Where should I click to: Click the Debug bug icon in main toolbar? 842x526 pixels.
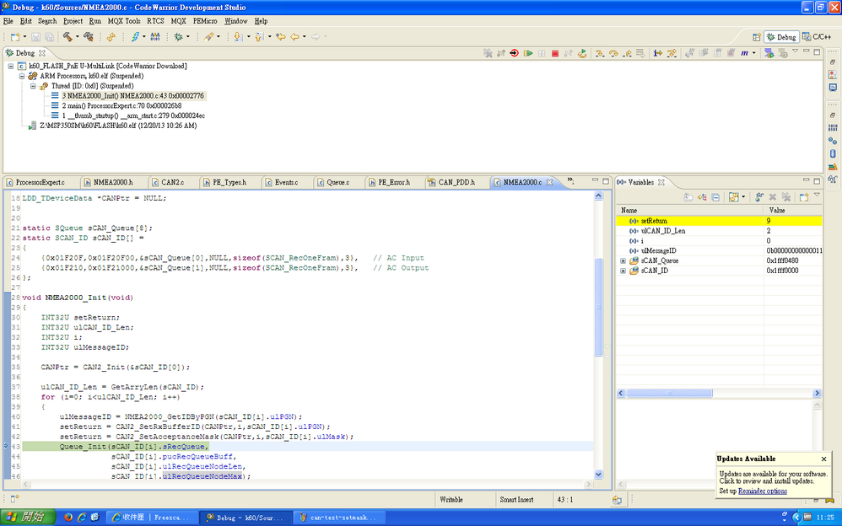[178, 37]
